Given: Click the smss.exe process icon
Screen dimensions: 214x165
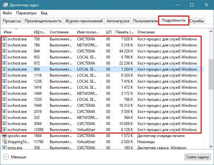Looking at the screenshot, I should pos(4,148).
